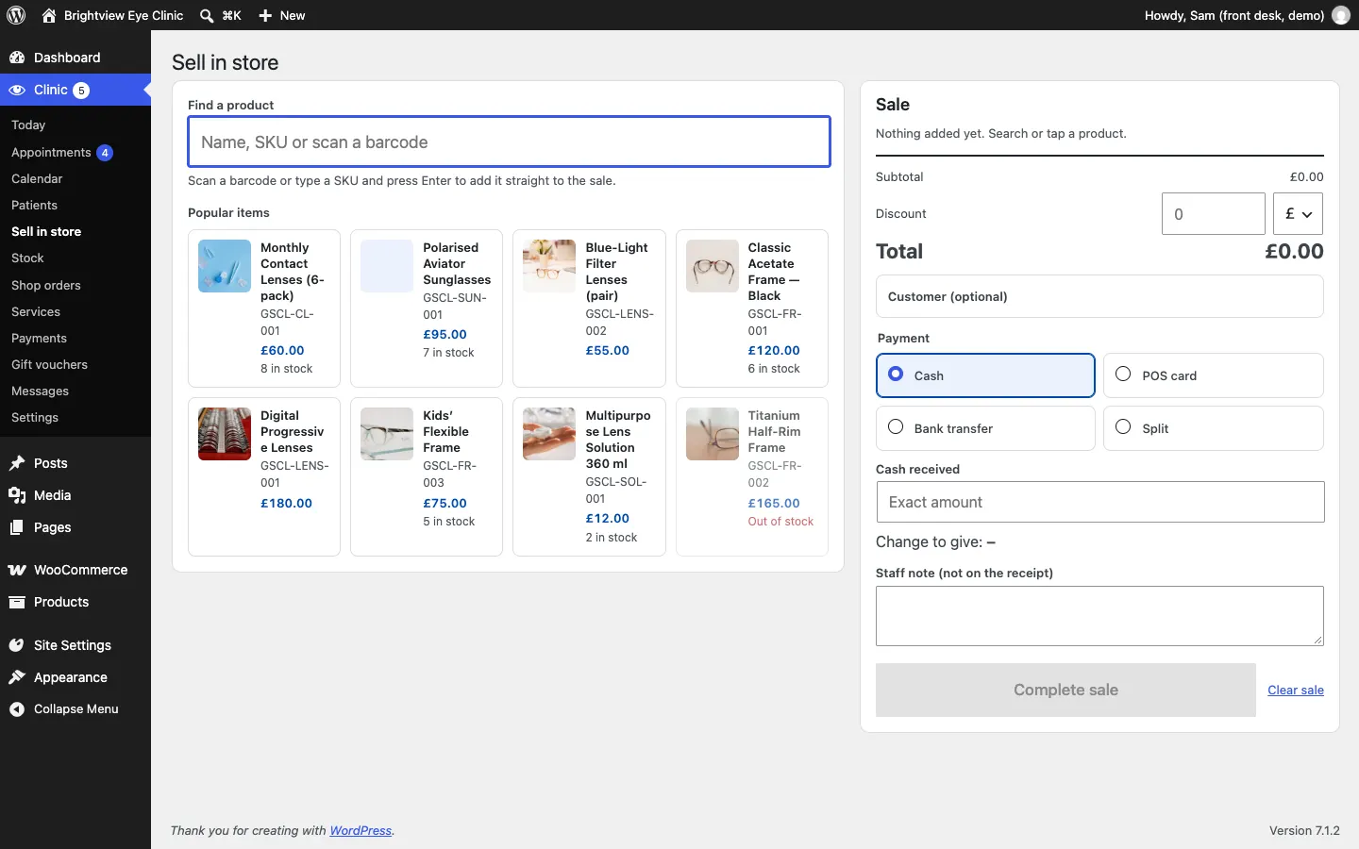Click the Blue-Light Filter Lenses thumbnail
Image resolution: width=1359 pixels, height=849 pixels.
(549, 266)
